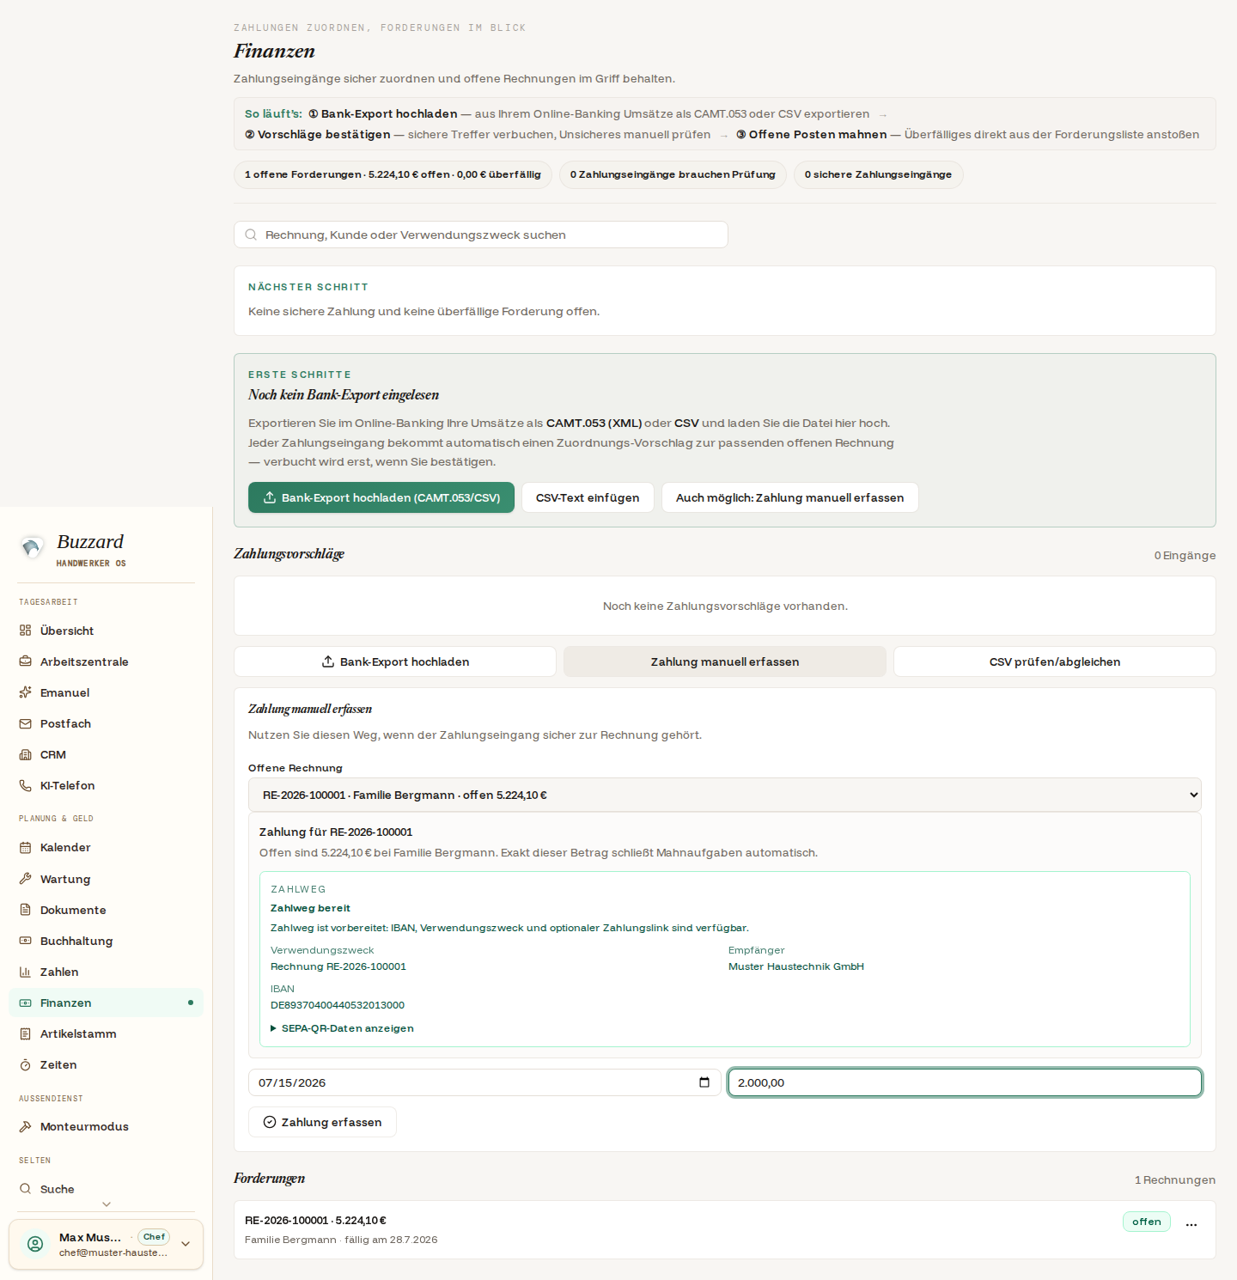Image resolution: width=1237 pixels, height=1280 pixels.
Task: Expand the user account menu chevron
Action: 186,1244
